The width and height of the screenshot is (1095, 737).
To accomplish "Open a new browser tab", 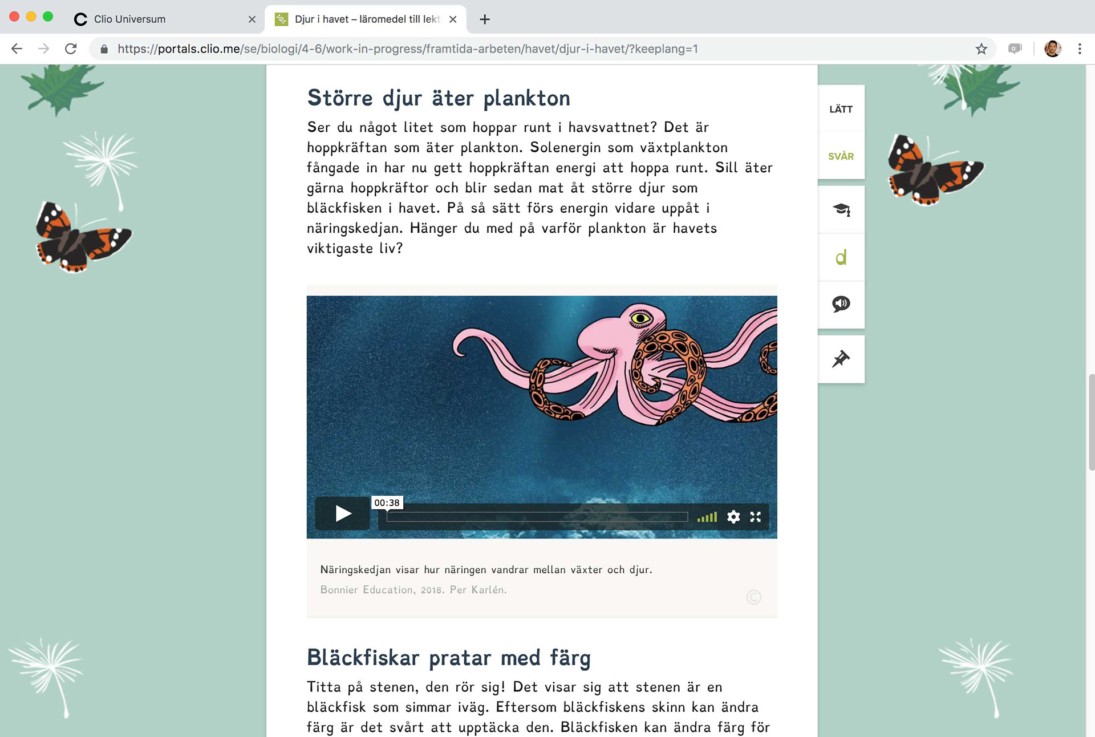I will click(x=485, y=19).
